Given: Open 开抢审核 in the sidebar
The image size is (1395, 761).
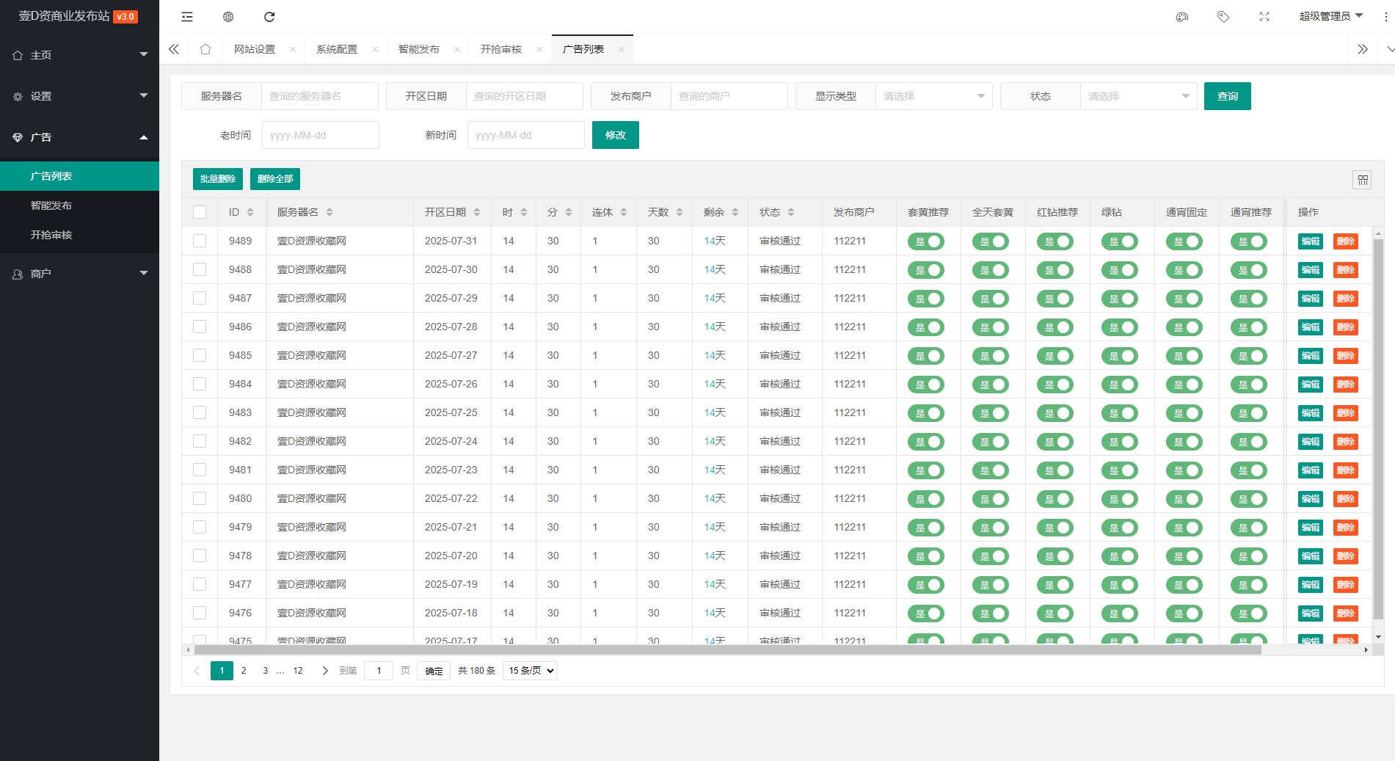Looking at the screenshot, I should (x=79, y=235).
